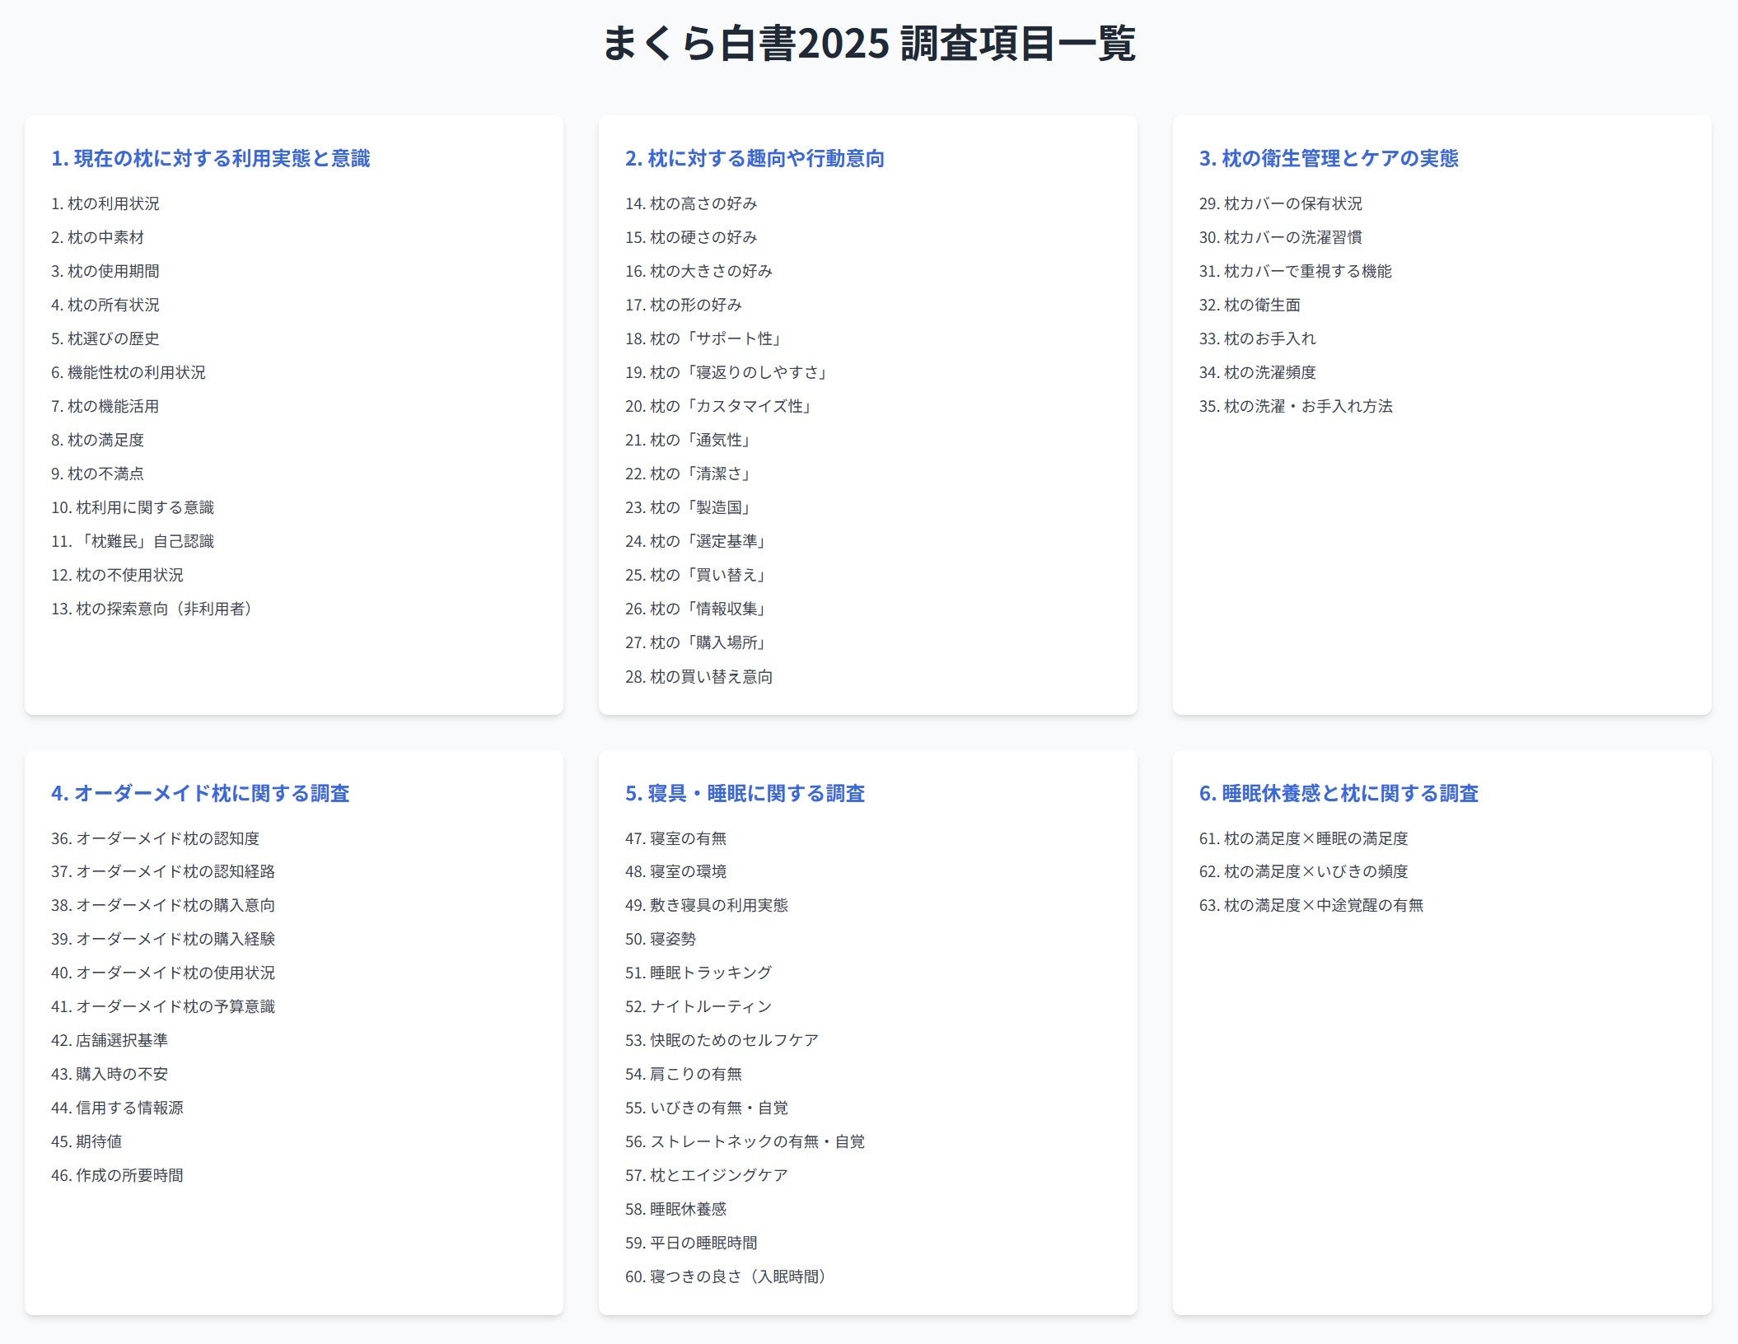The image size is (1738, 1344).
Task: Click item 51. 睡眠トラッキング
Action: pos(698,973)
